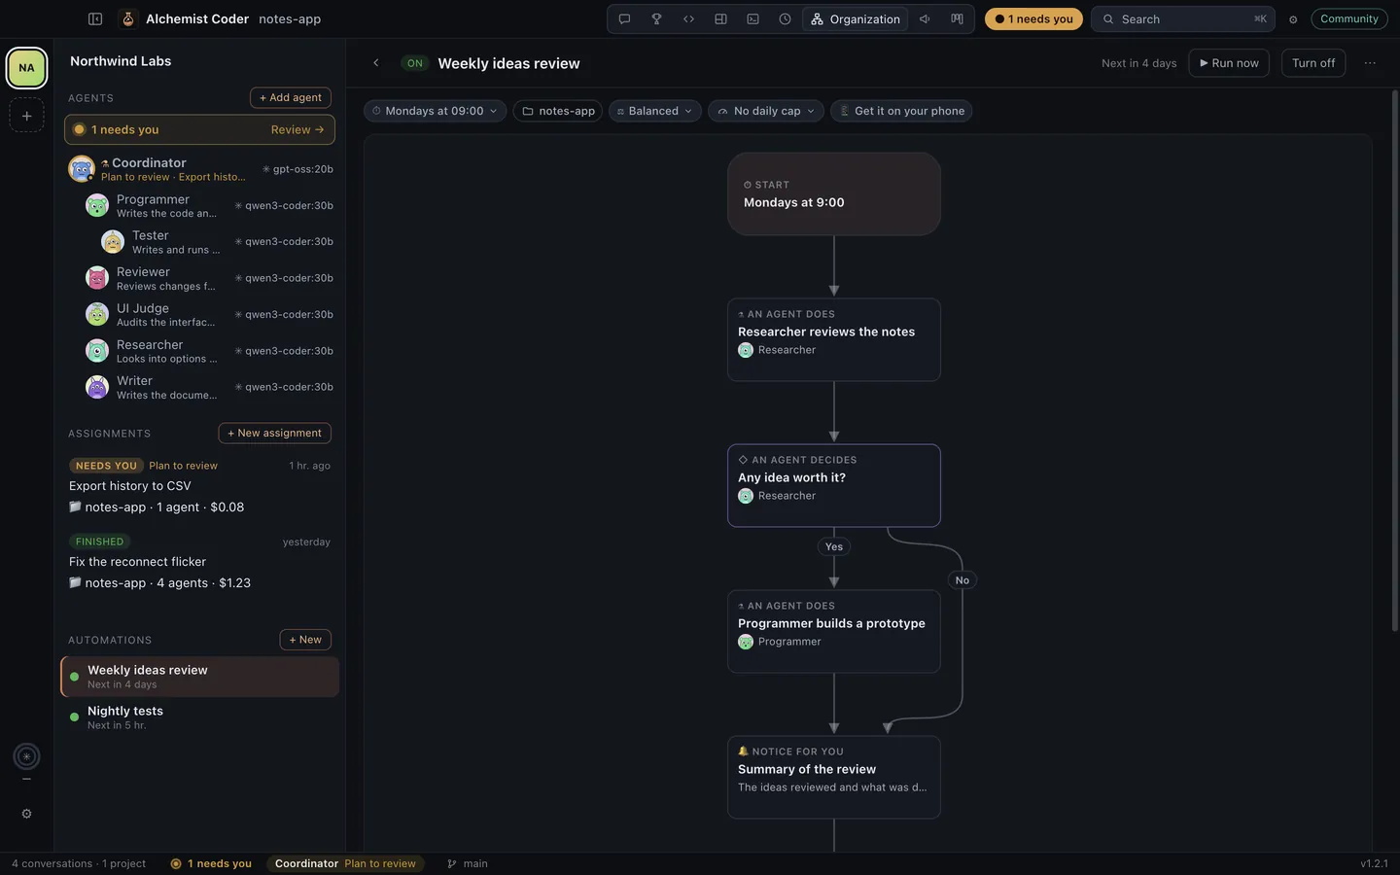1400x875 pixels.
Task: Create new automation with New button
Action: point(305,640)
